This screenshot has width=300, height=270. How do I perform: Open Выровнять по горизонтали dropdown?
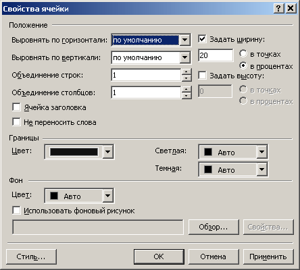(184, 40)
